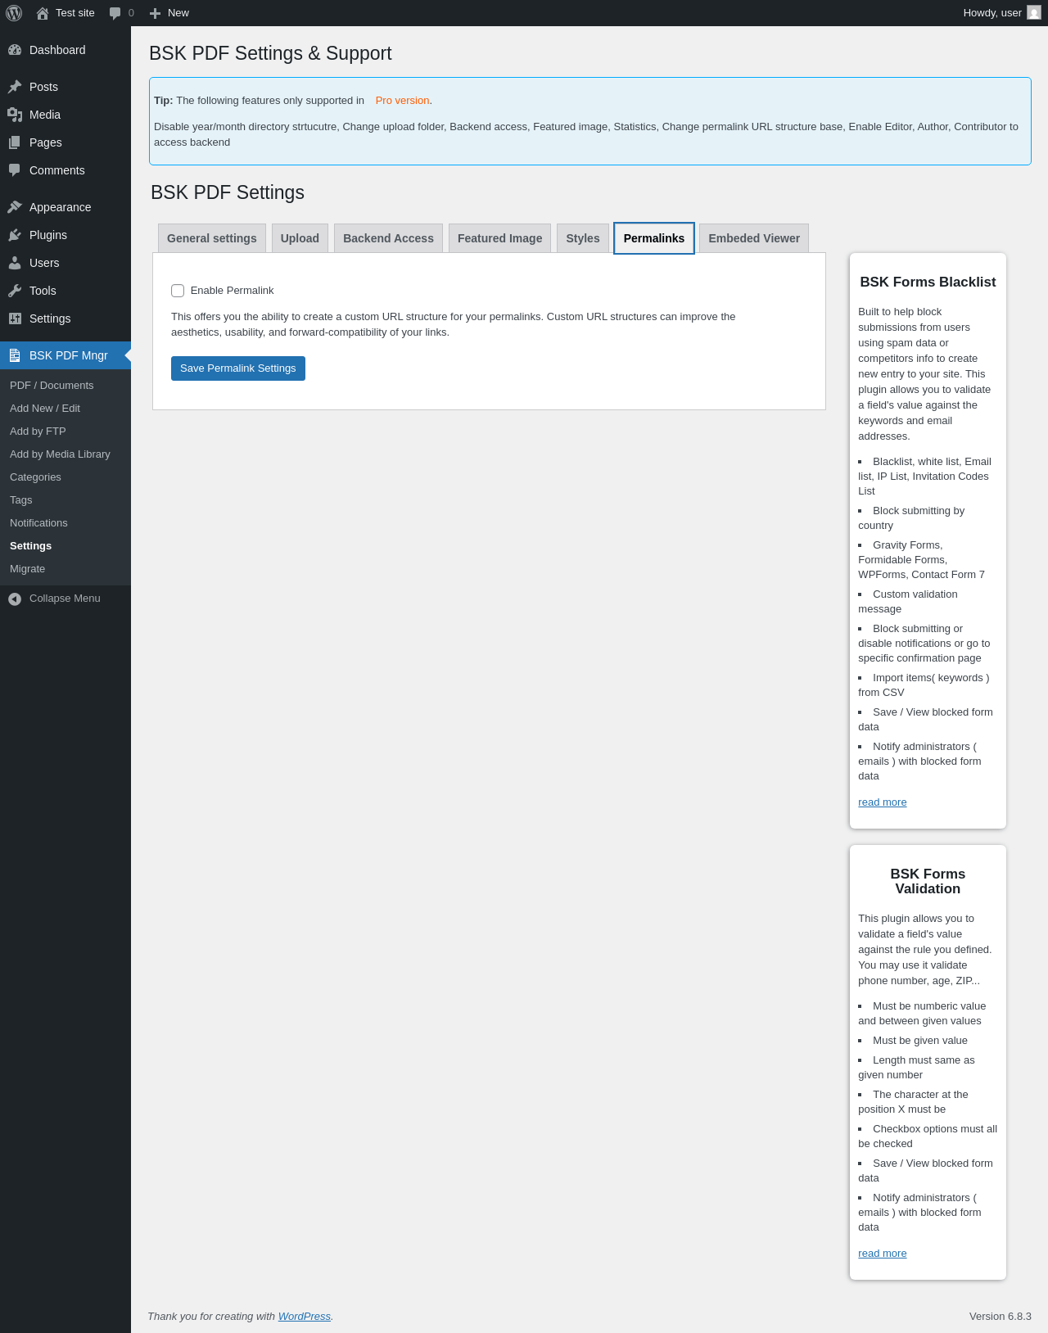Switch to the General settings tab

pyautogui.click(x=212, y=238)
